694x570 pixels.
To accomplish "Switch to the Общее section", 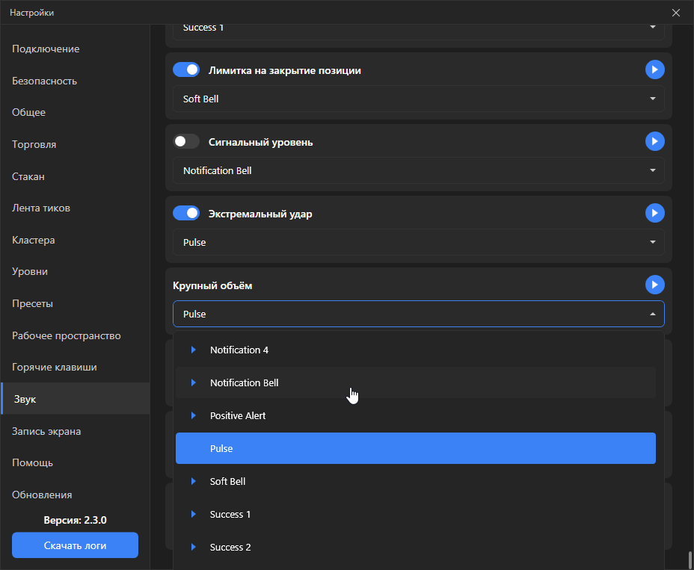I will [76, 112].
